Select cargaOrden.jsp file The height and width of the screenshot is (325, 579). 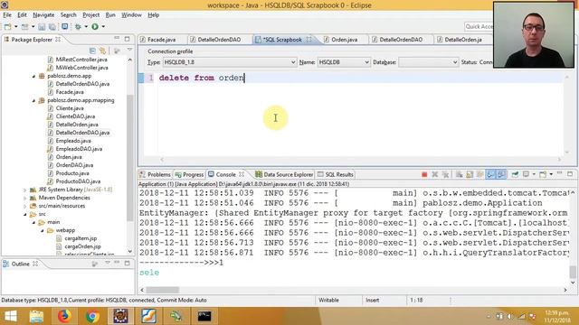tap(82, 246)
